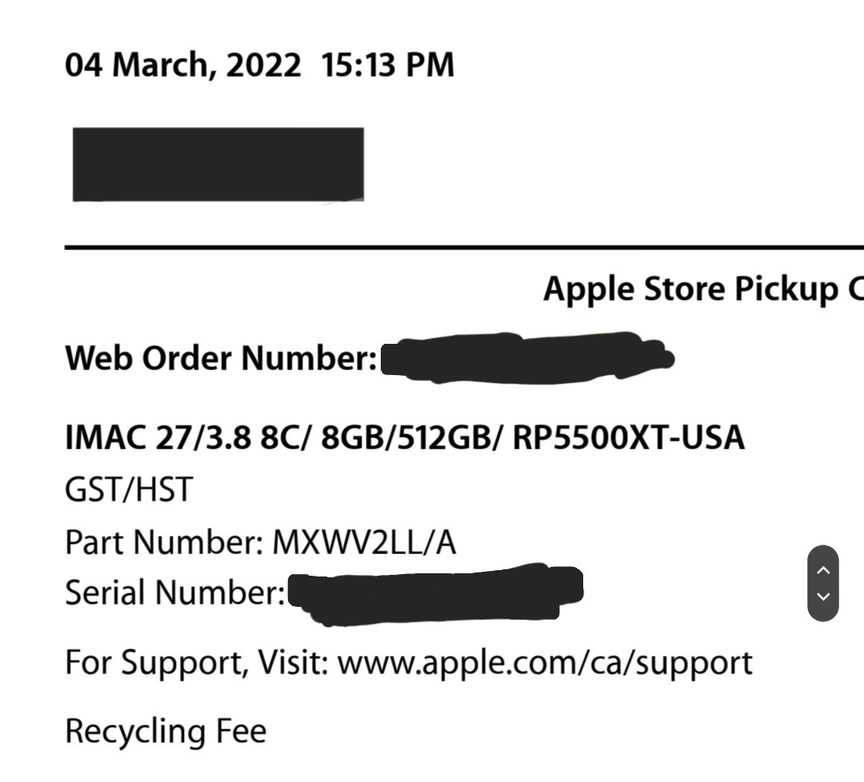Click the Apple Store Pickup heading

coord(704,289)
